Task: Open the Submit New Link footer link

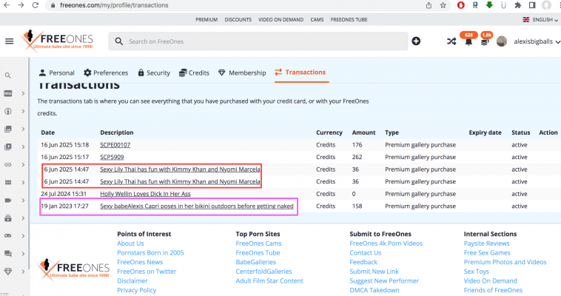Action: (x=374, y=272)
